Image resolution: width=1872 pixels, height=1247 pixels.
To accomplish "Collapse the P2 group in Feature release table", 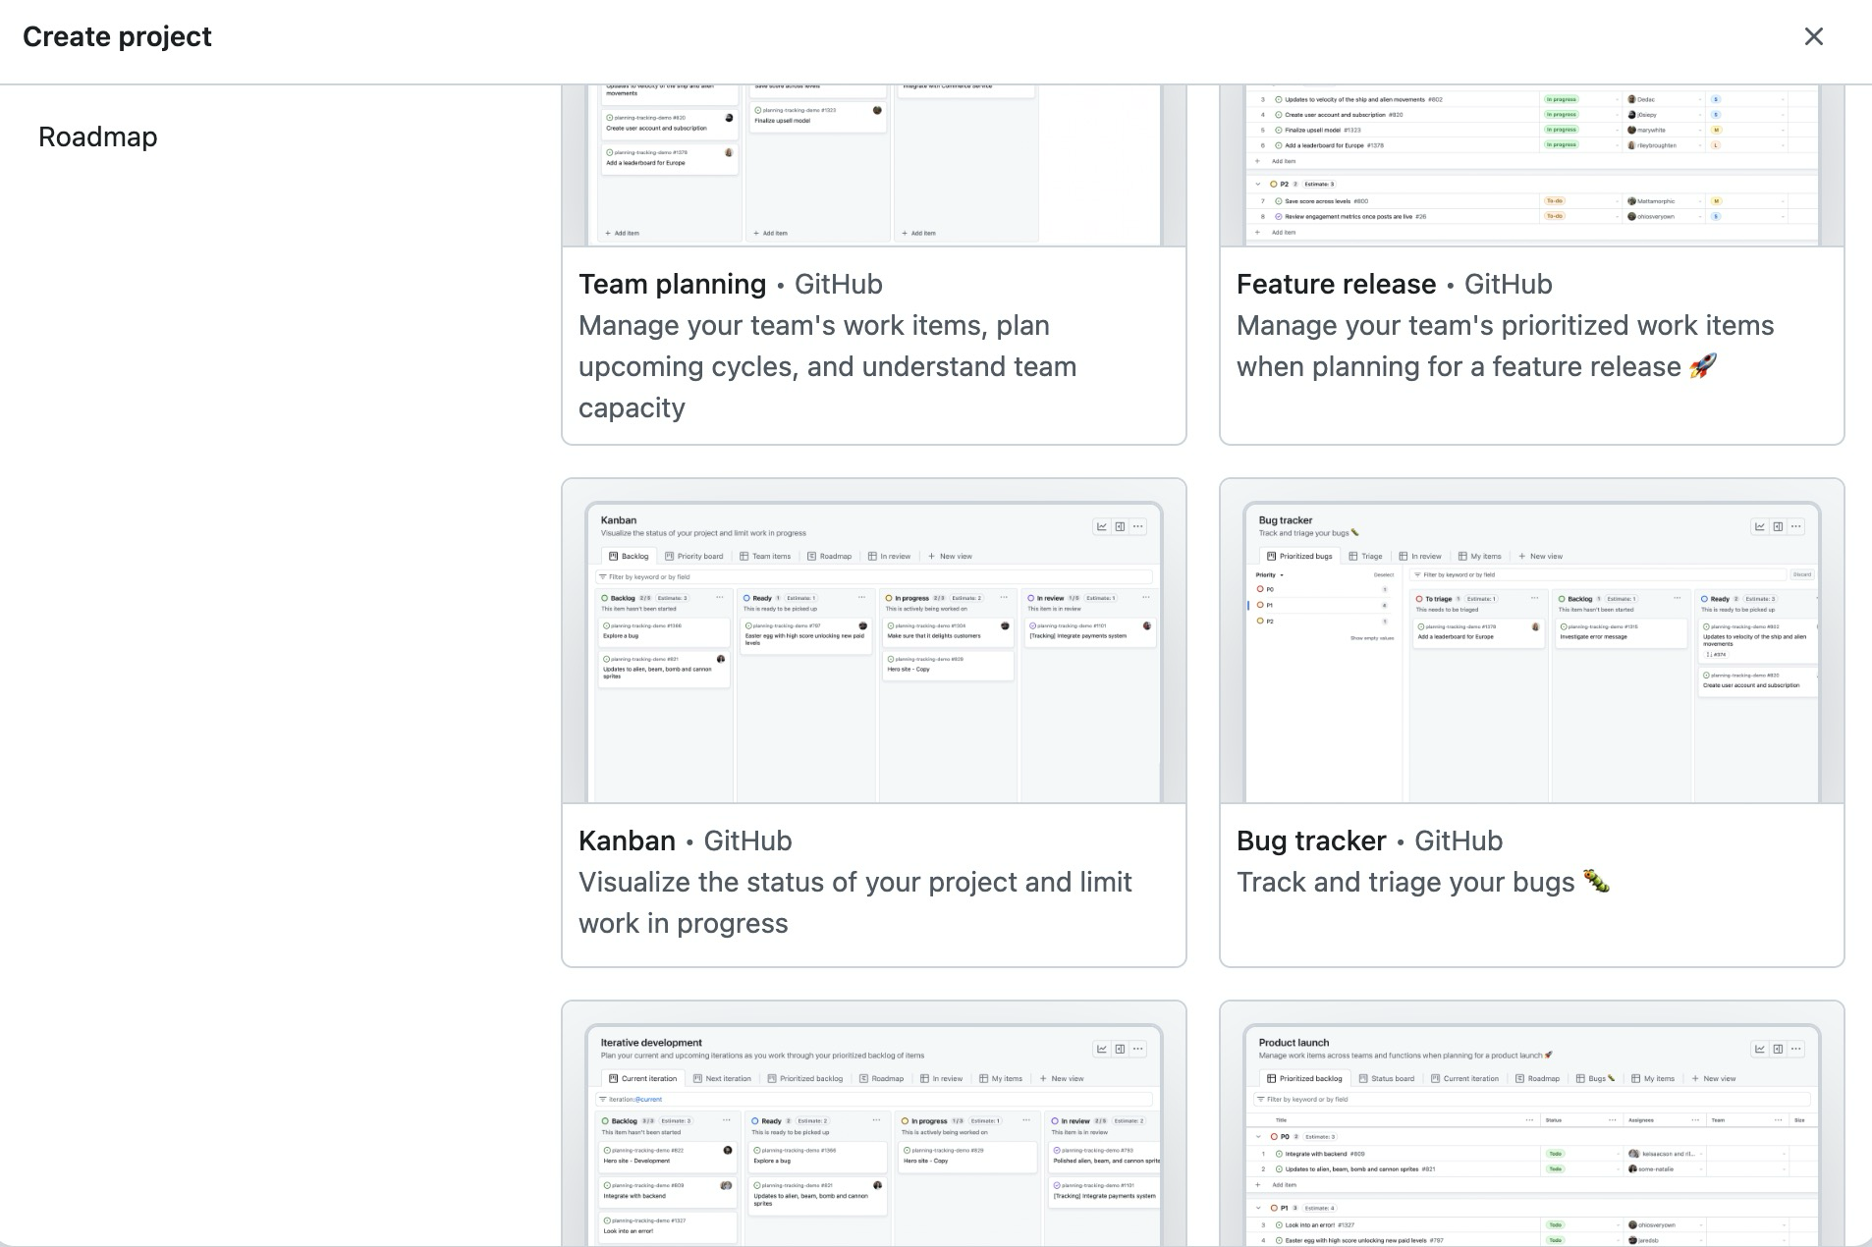I will coord(1258,184).
